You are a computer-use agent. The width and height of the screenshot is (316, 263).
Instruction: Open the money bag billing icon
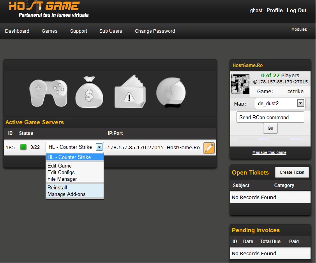(x=89, y=92)
